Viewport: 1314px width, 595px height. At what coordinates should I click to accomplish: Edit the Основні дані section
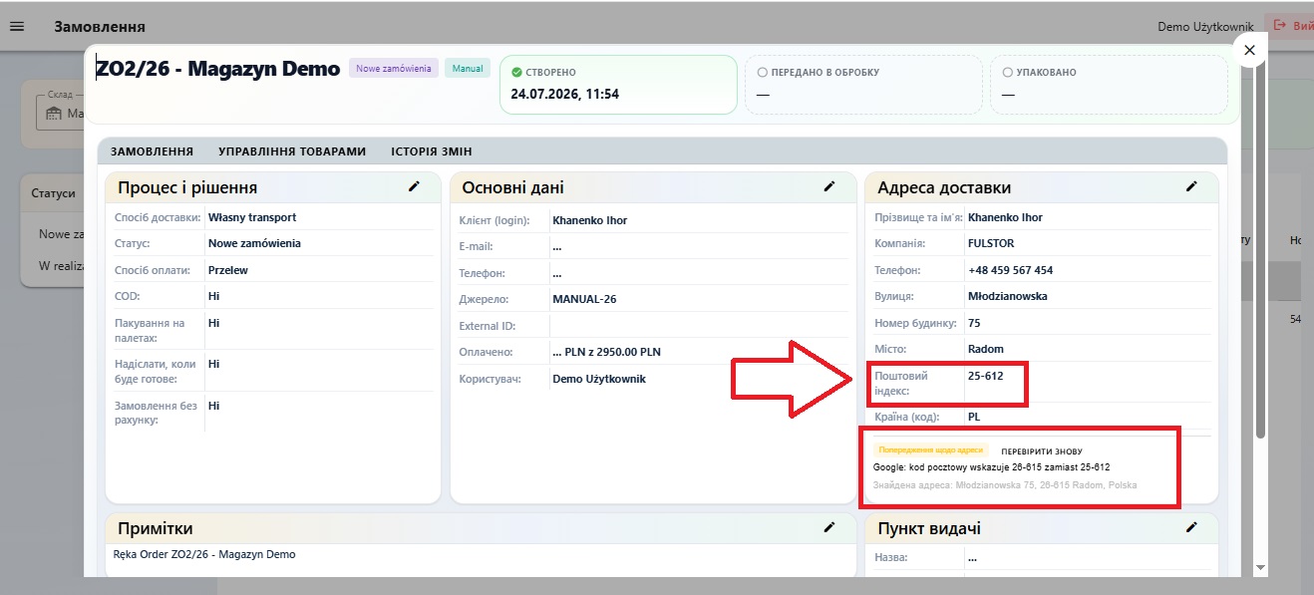click(x=828, y=186)
